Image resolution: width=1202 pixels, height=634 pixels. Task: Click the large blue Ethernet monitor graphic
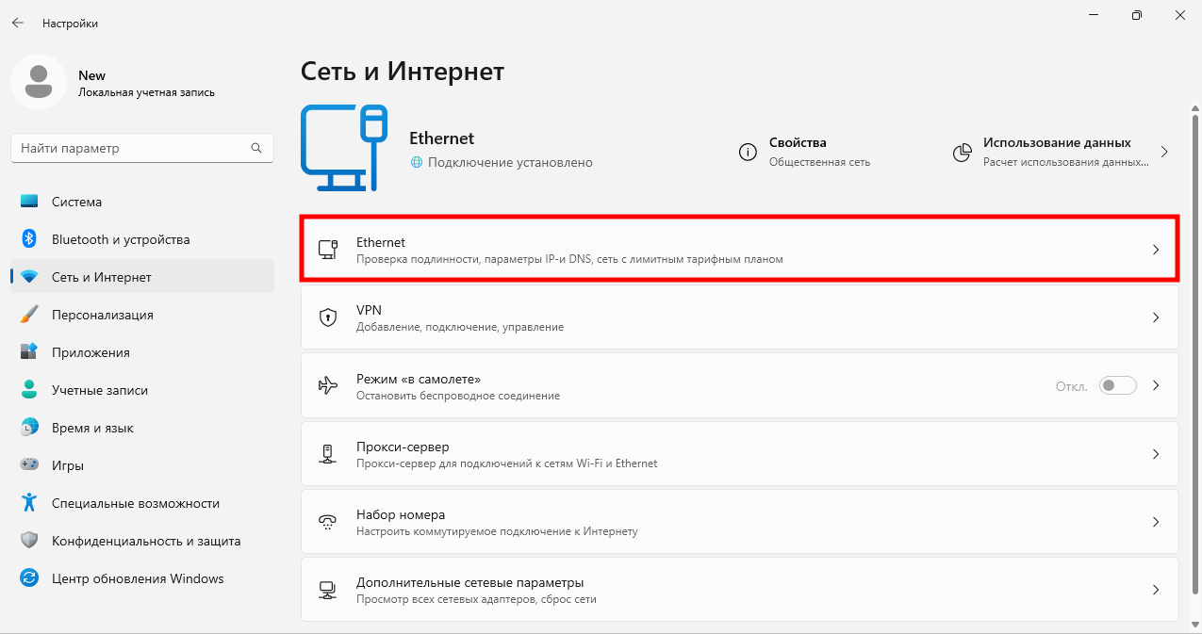point(344,149)
